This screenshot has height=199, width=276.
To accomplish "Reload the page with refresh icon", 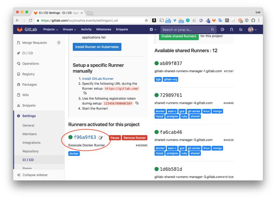I will (x=30, y=20).
